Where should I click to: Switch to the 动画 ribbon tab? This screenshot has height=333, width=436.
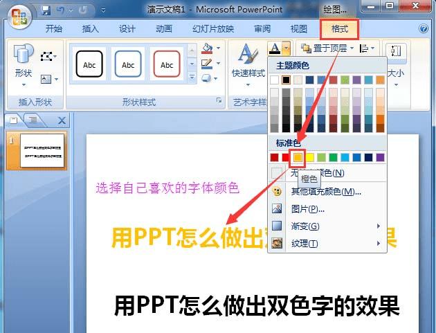pos(164,28)
